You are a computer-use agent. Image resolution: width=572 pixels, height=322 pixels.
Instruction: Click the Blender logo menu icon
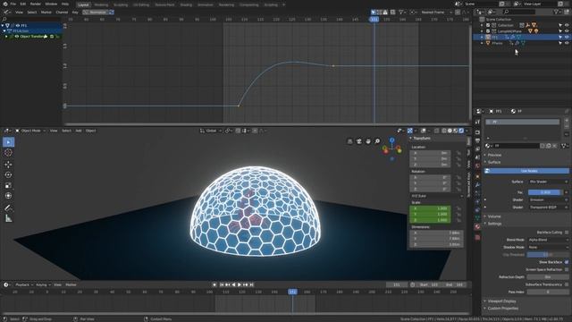4,4
